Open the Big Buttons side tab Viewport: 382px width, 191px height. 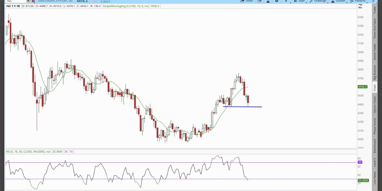tap(374, 72)
